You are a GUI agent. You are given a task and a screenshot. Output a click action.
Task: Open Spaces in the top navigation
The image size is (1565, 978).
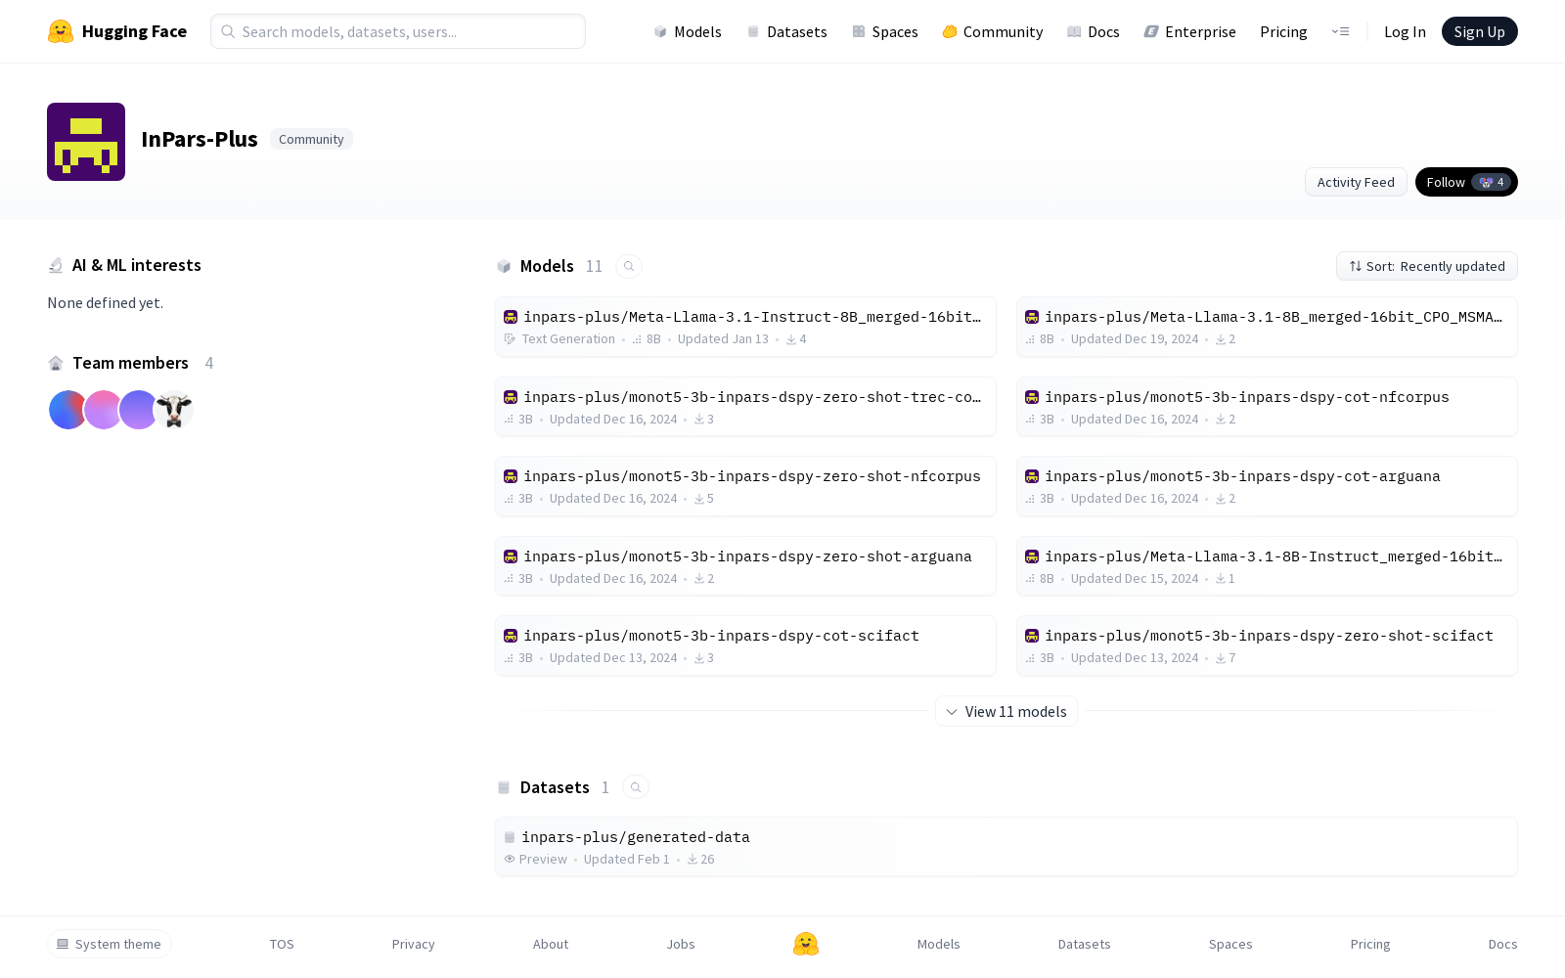pos(885,31)
